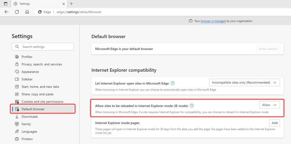Click help icon beside Let Internet Explorer open sites

coord(172,83)
